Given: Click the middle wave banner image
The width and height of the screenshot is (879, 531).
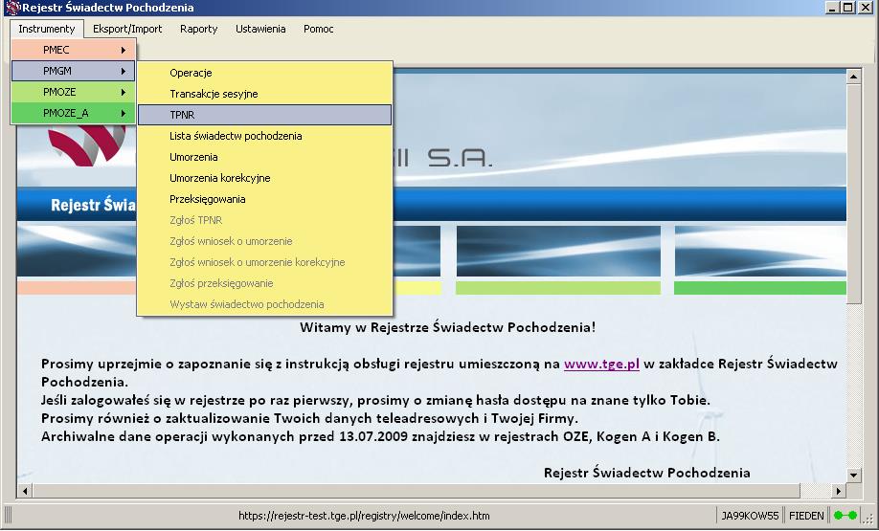Looking at the screenshot, I should click(558, 251).
